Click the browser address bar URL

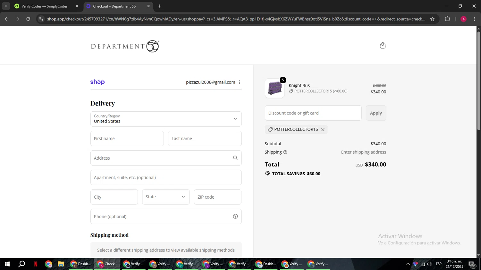pos(236,19)
